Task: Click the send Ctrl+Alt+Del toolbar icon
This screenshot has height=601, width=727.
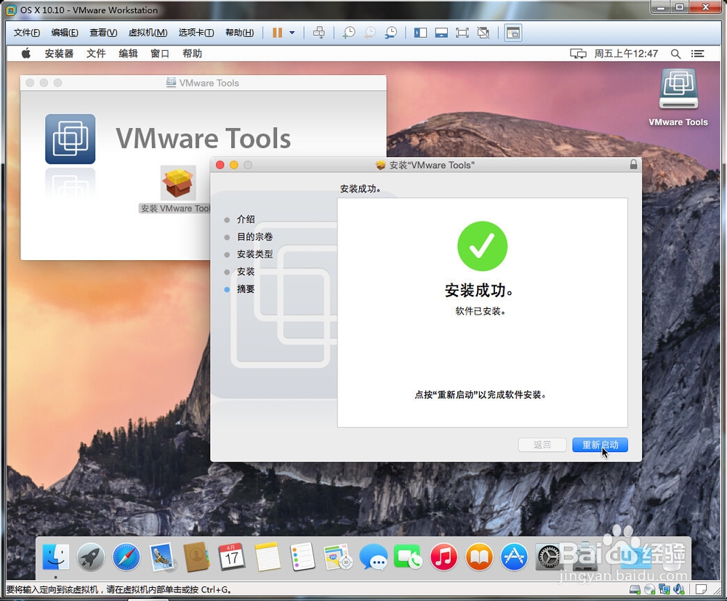Action: [x=319, y=33]
